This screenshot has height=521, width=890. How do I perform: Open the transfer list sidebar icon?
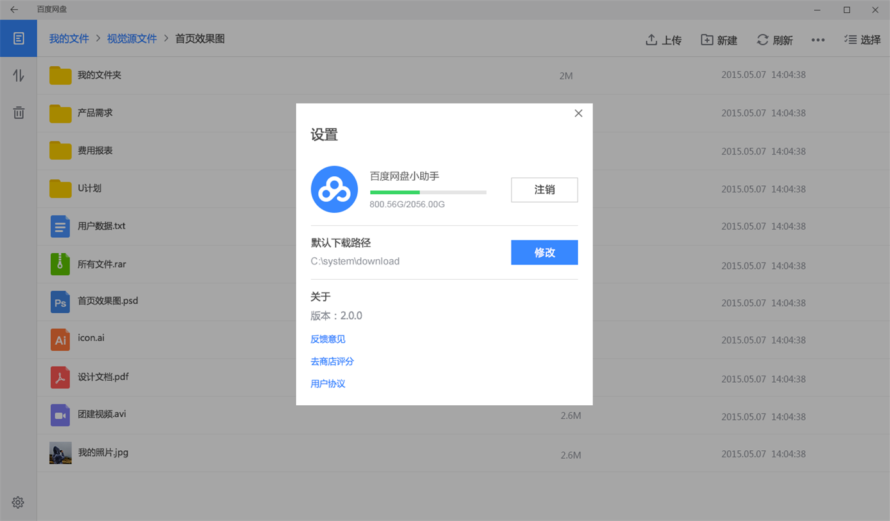(x=19, y=75)
